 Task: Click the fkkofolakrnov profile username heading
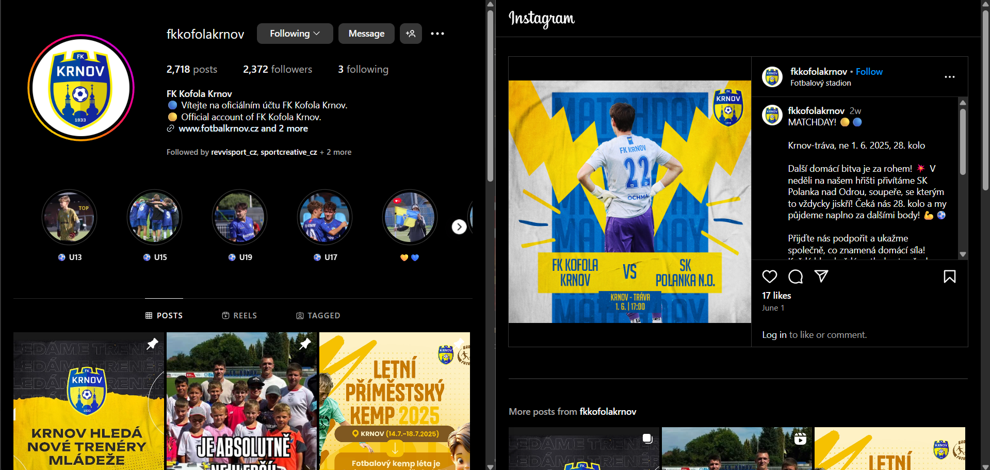coord(205,34)
